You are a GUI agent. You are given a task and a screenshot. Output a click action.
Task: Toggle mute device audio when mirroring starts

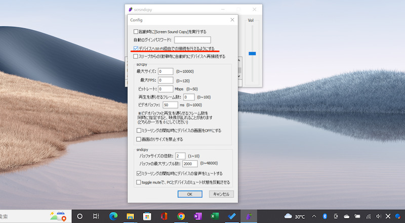coord(139,173)
